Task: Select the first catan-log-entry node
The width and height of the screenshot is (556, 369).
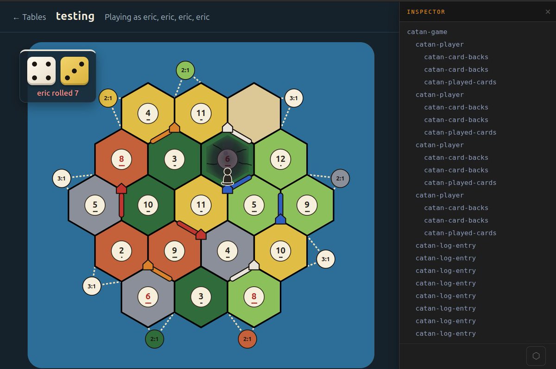Action: pos(446,246)
